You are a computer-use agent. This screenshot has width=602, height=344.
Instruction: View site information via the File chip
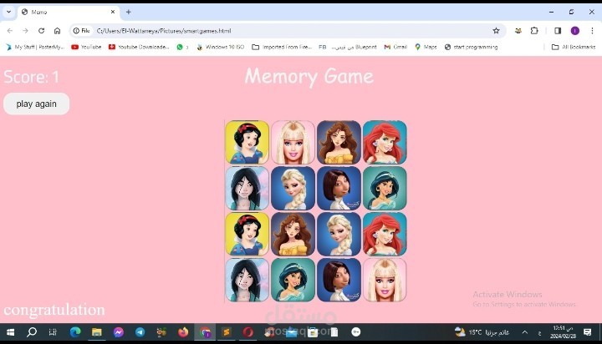point(82,31)
